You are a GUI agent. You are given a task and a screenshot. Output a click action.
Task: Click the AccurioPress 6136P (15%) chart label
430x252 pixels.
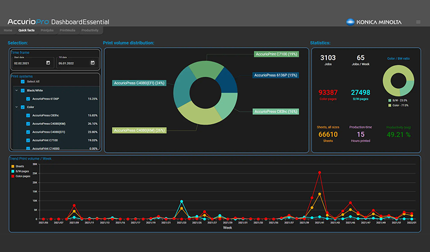tap(276, 75)
